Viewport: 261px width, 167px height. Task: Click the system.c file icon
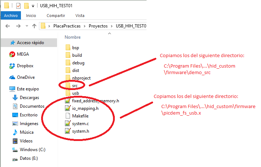click(x=68, y=123)
